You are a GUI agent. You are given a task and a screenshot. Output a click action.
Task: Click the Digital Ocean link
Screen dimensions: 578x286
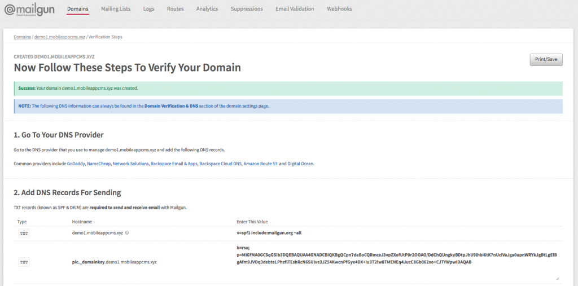(300, 164)
